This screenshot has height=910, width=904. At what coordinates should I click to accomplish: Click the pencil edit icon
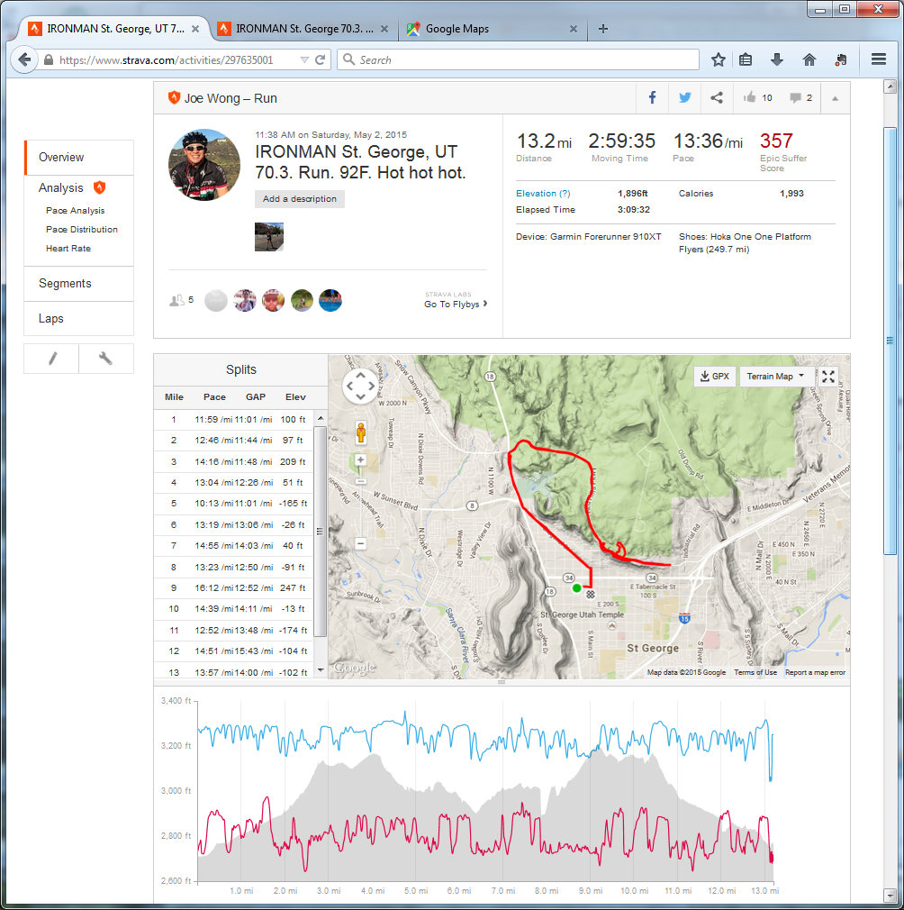52,359
